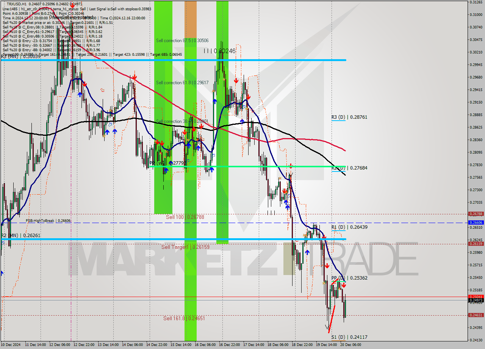This screenshot has width=485, height=349.
Task: Select the R1 (D) | 0.26439 label
Action: (x=349, y=227)
